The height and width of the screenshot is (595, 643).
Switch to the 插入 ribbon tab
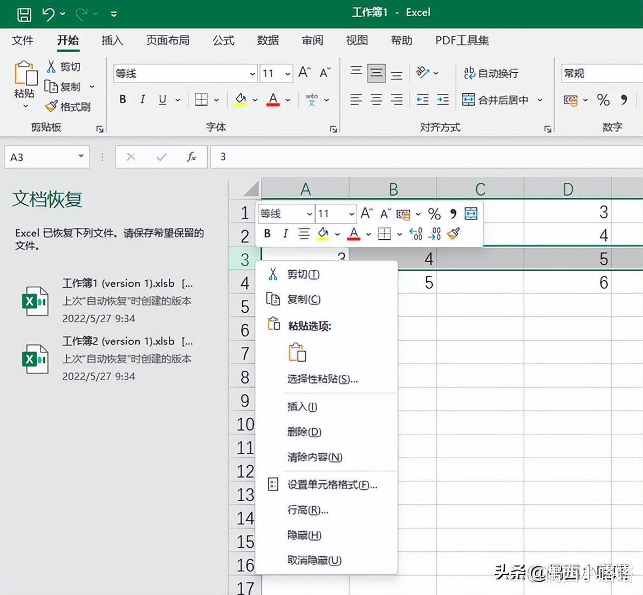click(112, 40)
